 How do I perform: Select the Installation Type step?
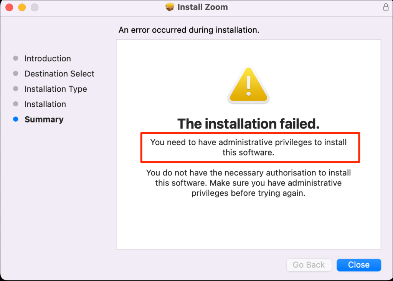(x=56, y=89)
